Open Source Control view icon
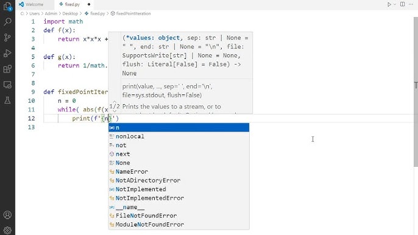This screenshot has width=418, height=235. tap(7, 37)
